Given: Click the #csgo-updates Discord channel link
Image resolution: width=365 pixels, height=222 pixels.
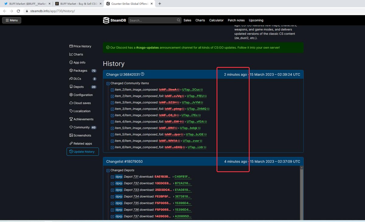Looking at the screenshot, I should [x=147, y=48].
